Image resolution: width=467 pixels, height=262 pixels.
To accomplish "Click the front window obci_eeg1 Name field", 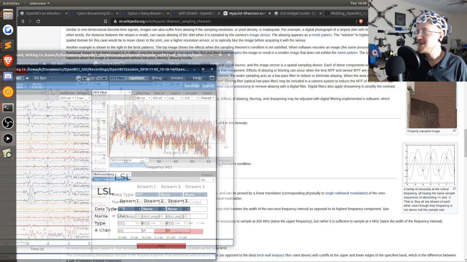I will [130, 216].
